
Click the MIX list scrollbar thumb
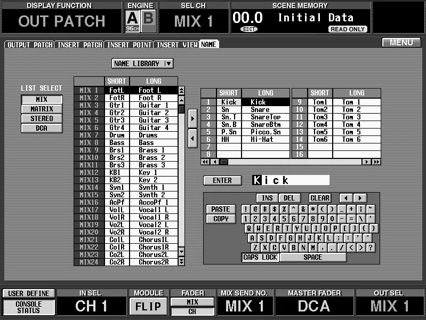point(181,109)
